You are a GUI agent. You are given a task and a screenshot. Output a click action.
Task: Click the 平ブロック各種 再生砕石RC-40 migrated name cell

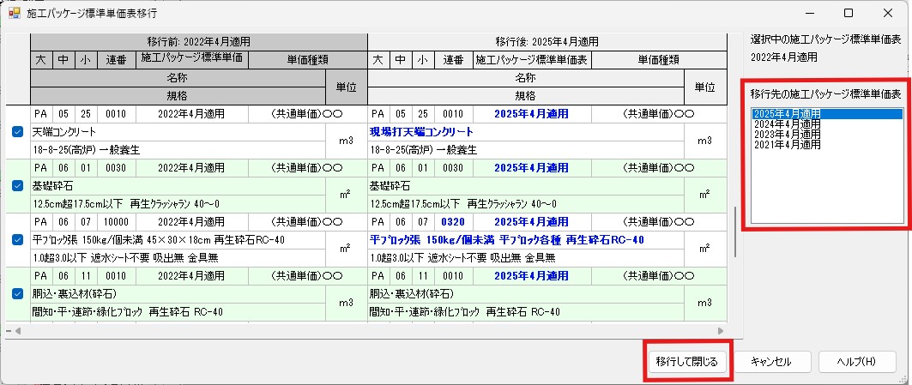tap(506, 239)
